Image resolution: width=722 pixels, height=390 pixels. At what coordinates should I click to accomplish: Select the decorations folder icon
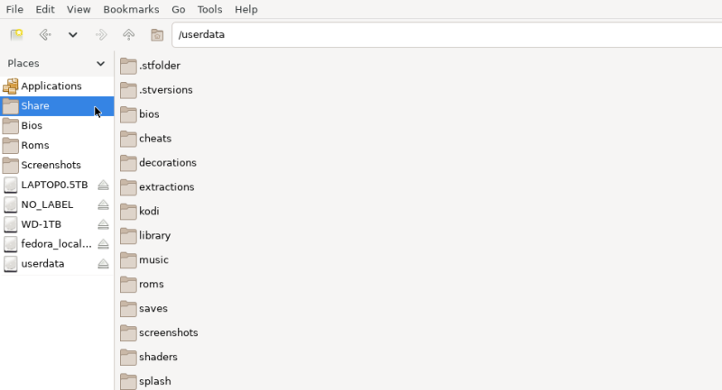click(x=128, y=163)
